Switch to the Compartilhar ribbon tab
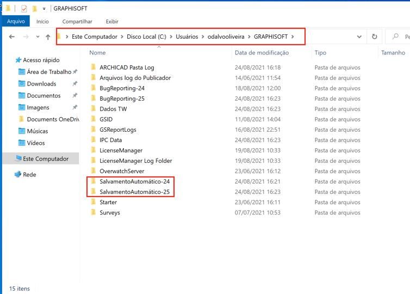 (77, 21)
